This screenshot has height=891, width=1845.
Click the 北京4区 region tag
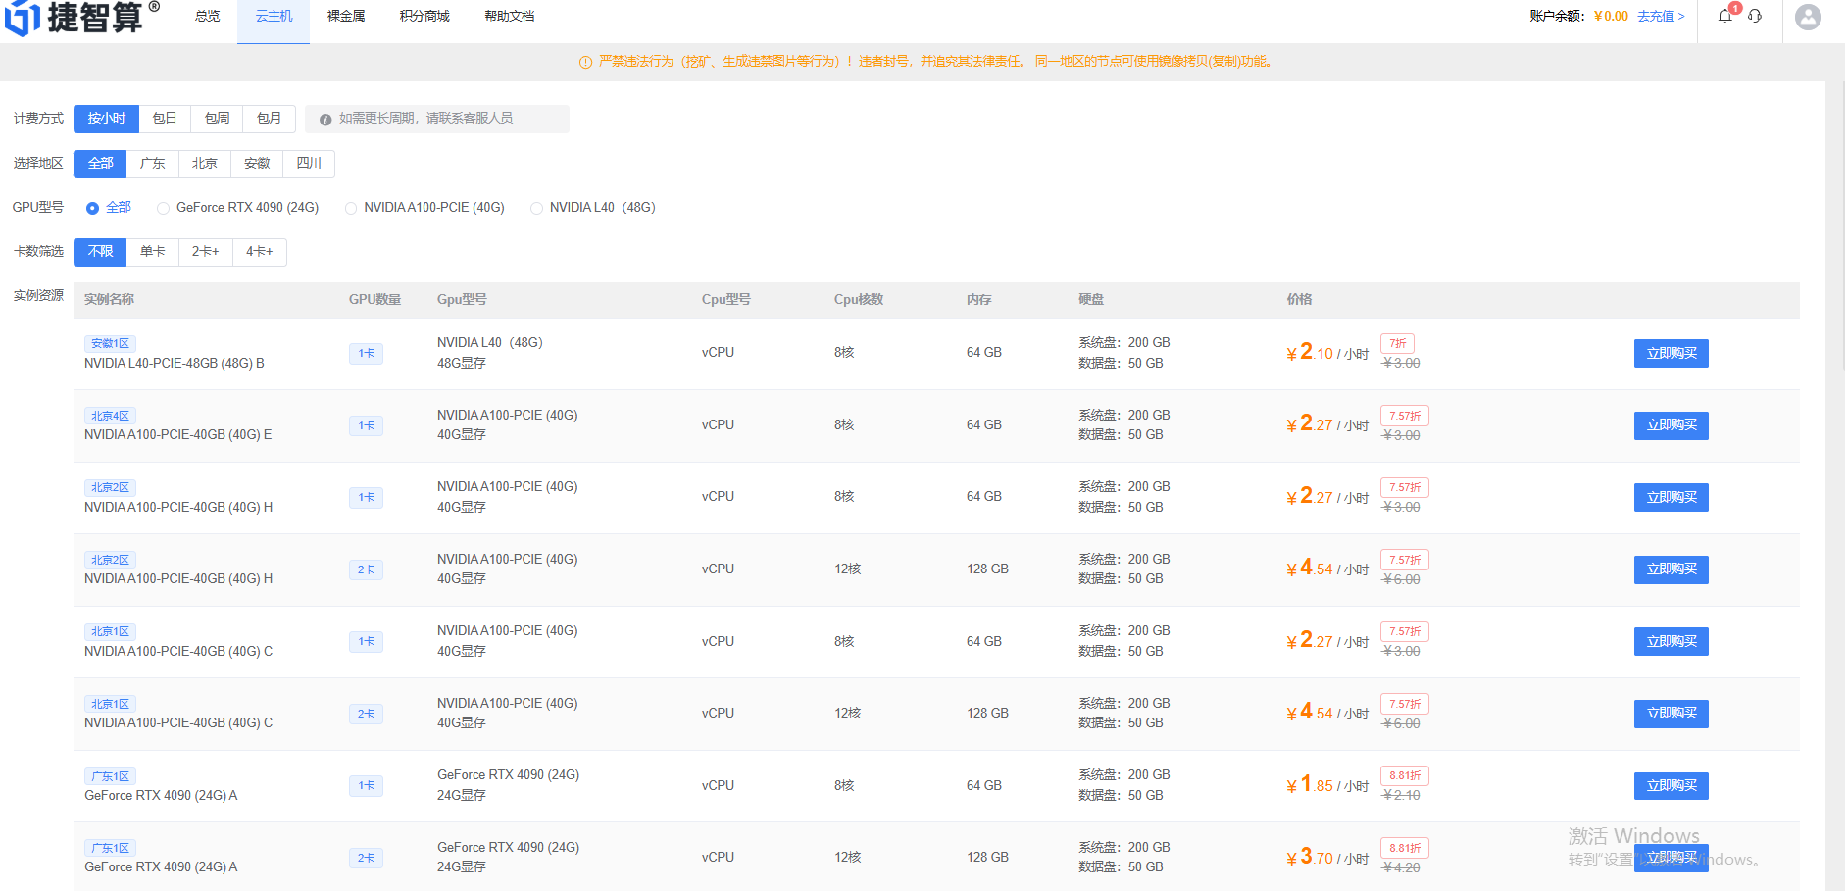(110, 417)
